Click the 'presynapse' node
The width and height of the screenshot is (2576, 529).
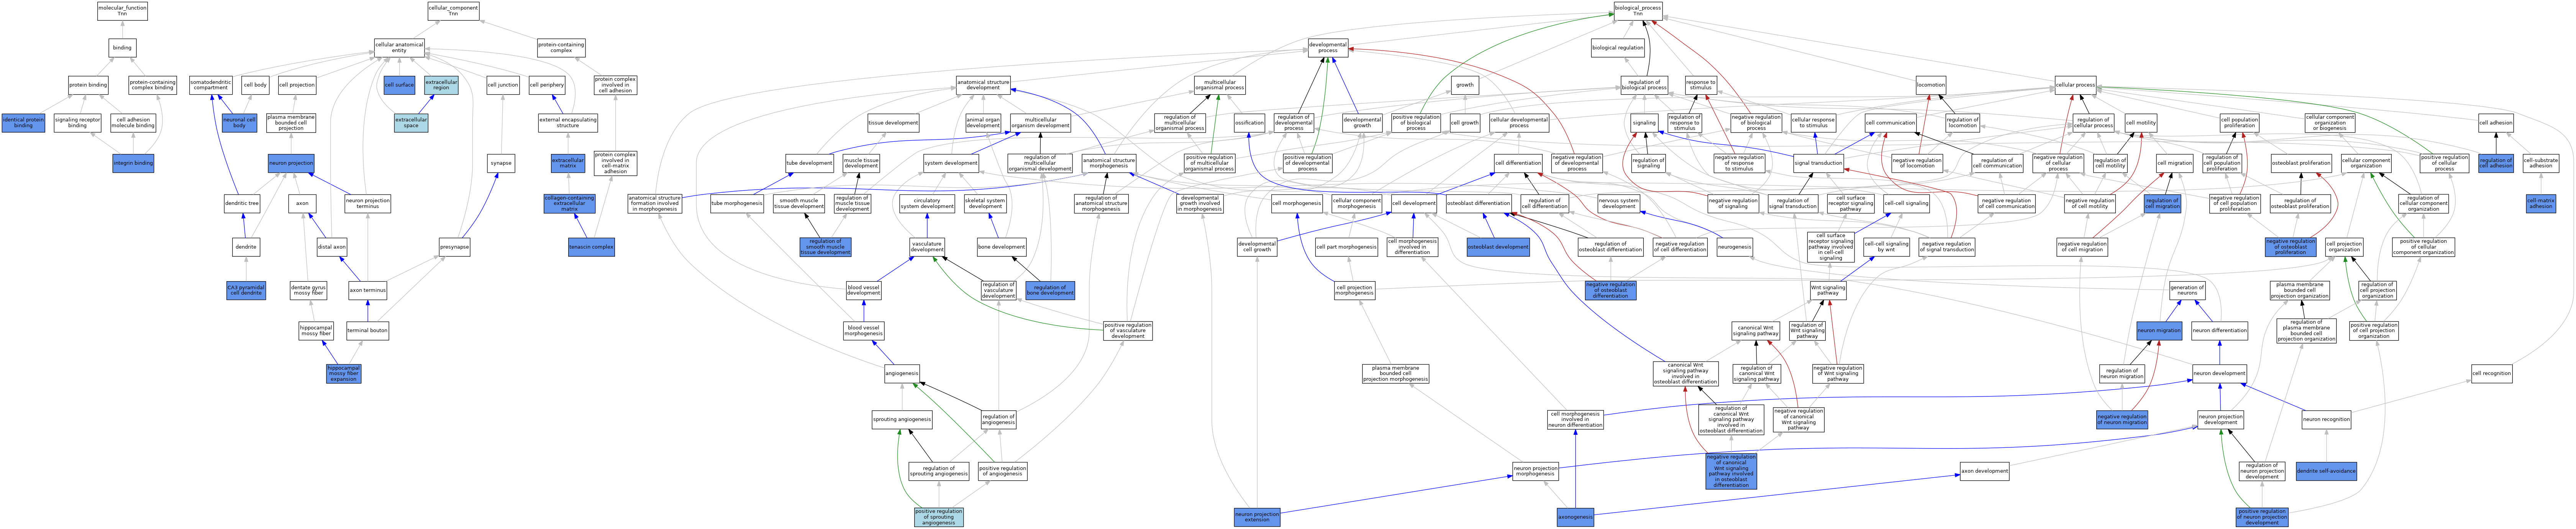click(454, 247)
